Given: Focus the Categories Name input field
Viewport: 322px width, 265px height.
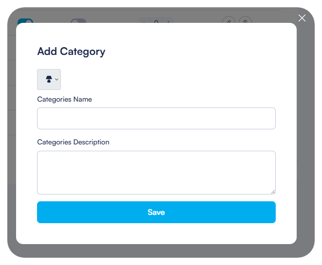Looking at the screenshot, I should (156, 118).
